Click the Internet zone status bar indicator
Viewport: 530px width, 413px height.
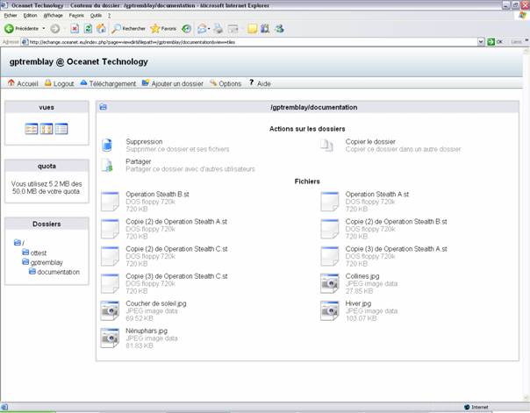click(x=476, y=407)
